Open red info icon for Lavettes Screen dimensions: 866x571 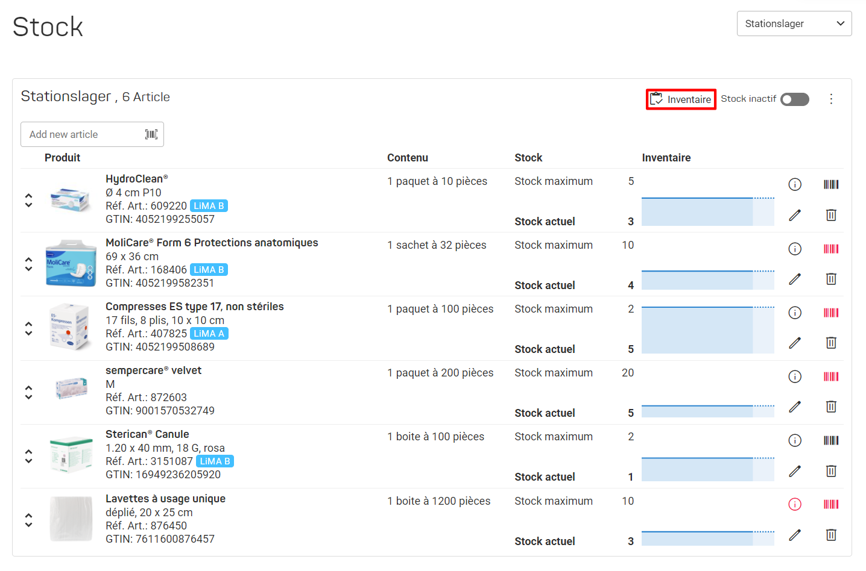point(795,504)
